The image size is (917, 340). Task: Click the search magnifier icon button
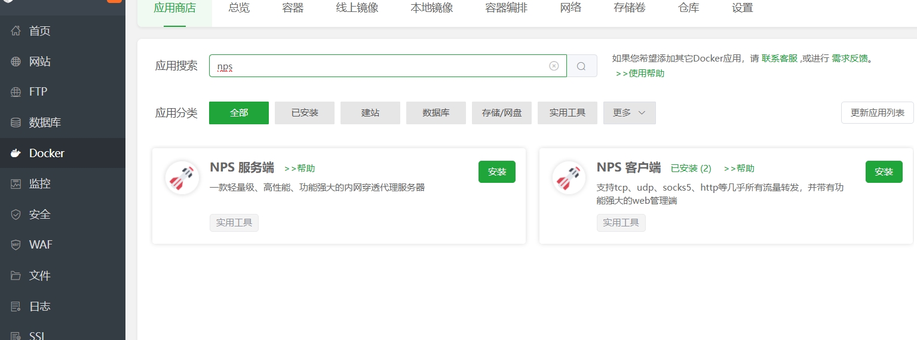(x=582, y=66)
